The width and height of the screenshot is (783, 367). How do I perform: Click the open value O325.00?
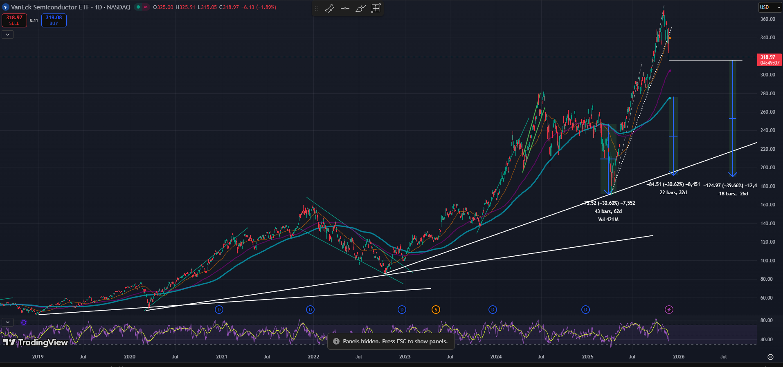(x=163, y=7)
